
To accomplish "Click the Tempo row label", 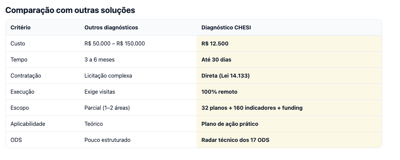I will 19,59.
